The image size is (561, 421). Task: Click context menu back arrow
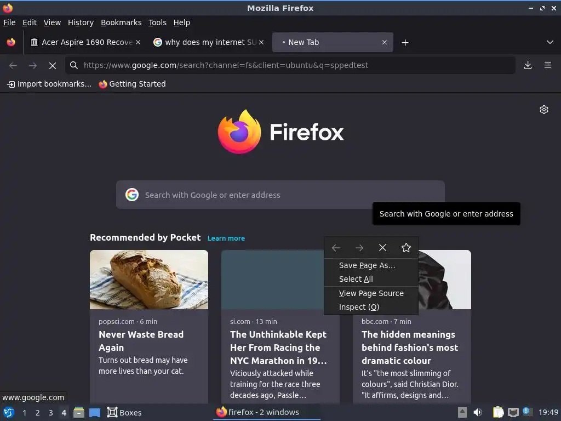coord(336,248)
